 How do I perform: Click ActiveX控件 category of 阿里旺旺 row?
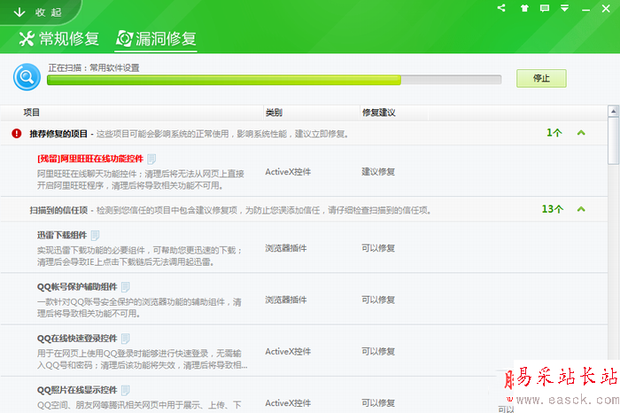click(288, 172)
